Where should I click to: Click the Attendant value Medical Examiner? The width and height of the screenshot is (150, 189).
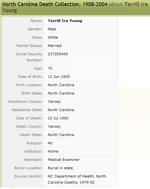(x=64, y=160)
